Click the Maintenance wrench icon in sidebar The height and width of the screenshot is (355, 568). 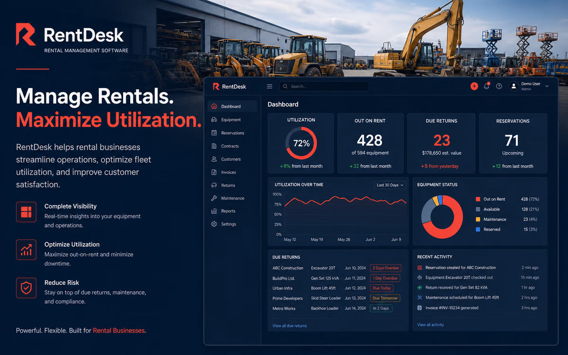point(214,198)
